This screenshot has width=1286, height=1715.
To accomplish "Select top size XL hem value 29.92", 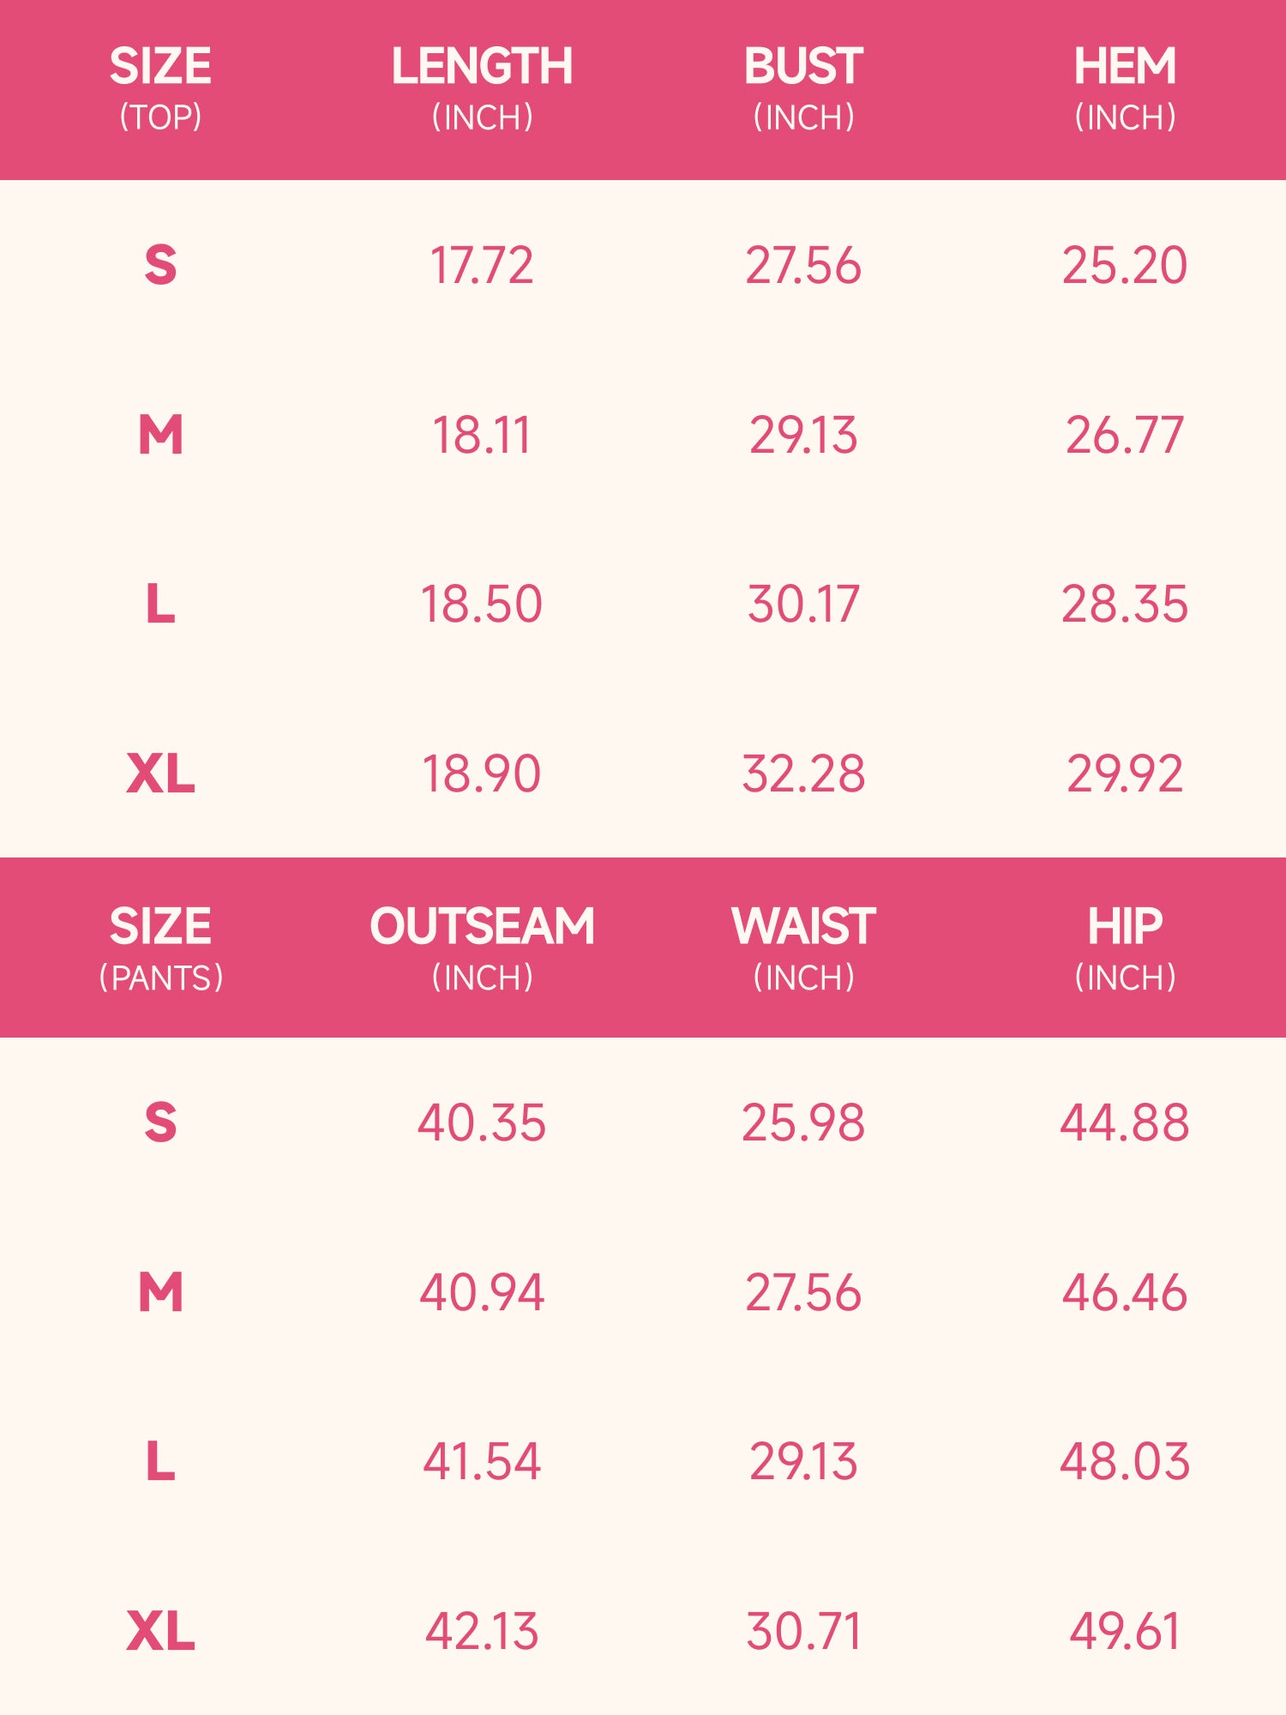I will coord(1125,773).
